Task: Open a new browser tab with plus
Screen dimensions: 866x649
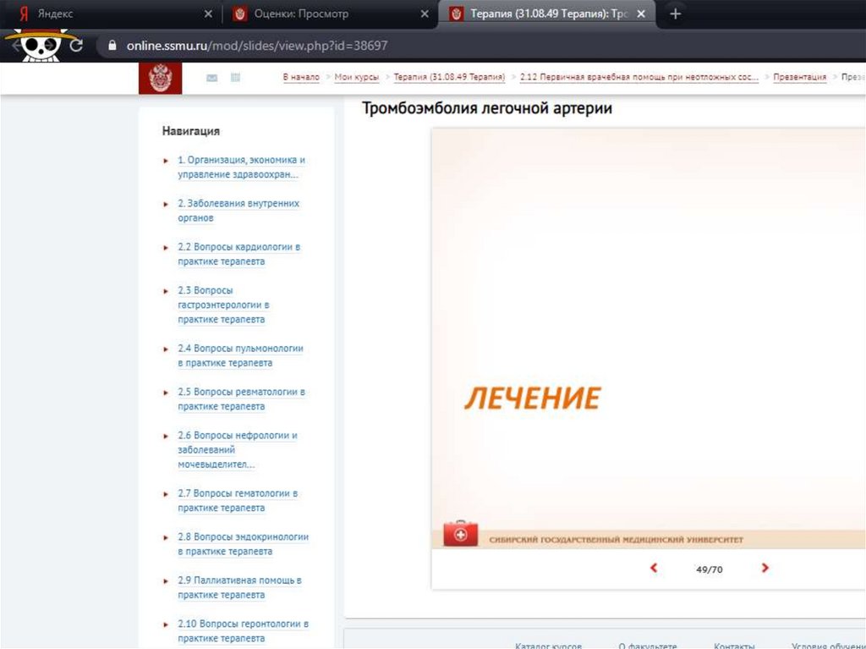Action: tap(675, 14)
